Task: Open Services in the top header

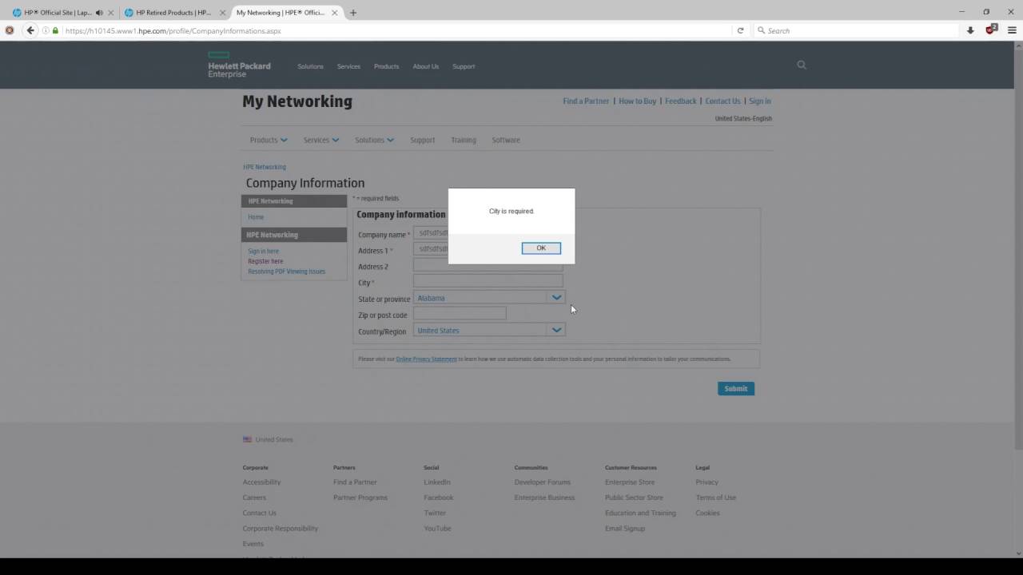Action: coord(348,66)
